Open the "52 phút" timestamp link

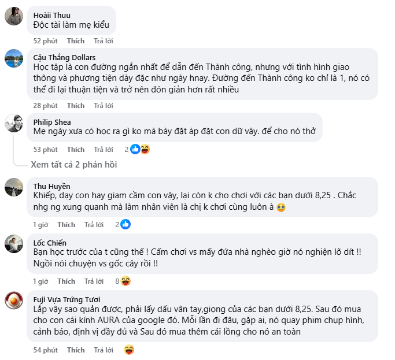point(45,41)
